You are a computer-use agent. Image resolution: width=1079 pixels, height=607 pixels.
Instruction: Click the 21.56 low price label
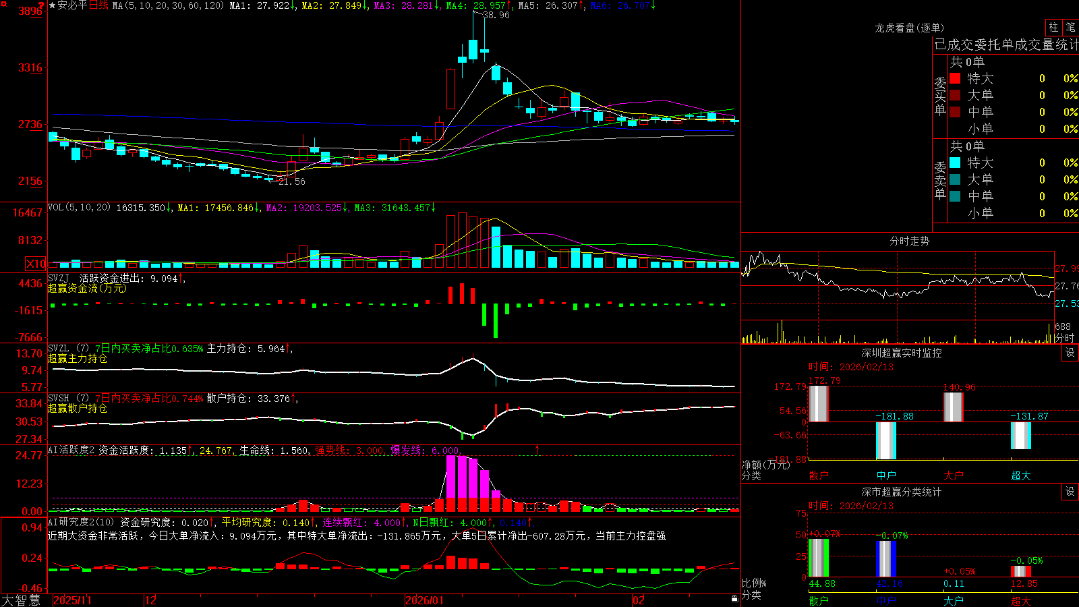coord(291,181)
